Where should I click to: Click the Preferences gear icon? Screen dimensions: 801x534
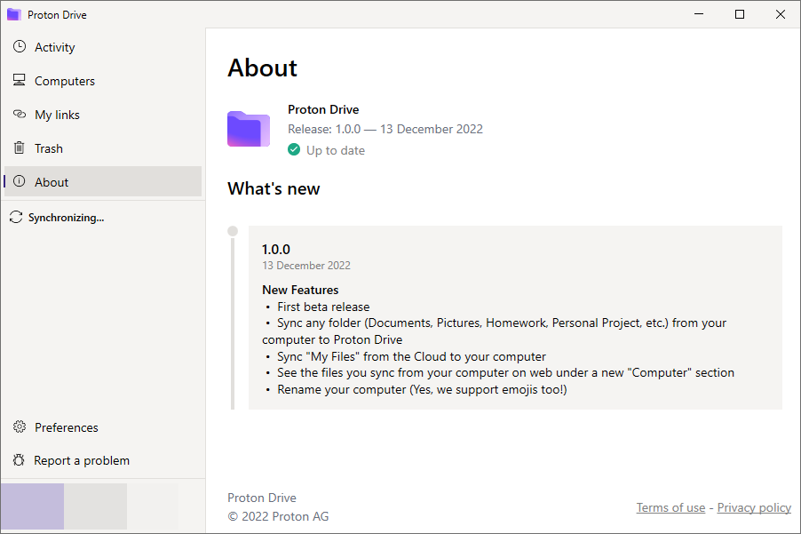(x=20, y=426)
